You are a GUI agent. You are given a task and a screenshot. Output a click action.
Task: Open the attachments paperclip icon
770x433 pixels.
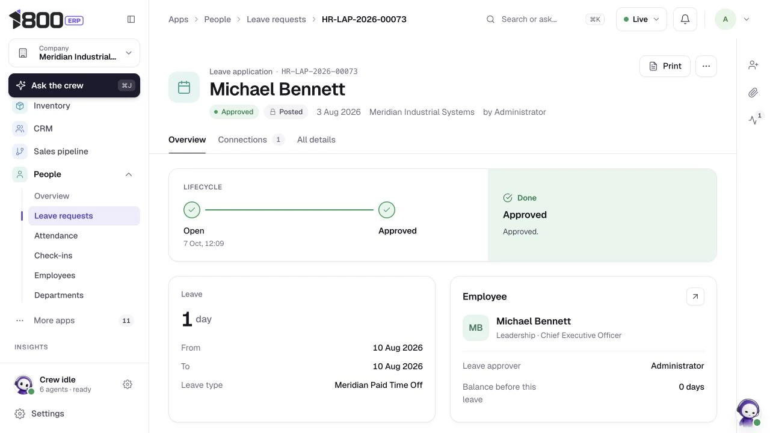click(753, 93)
